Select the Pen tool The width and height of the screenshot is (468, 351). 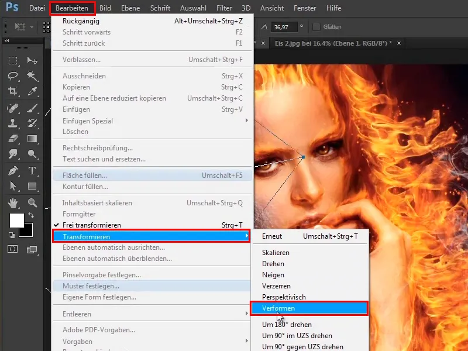pos(13,171)
